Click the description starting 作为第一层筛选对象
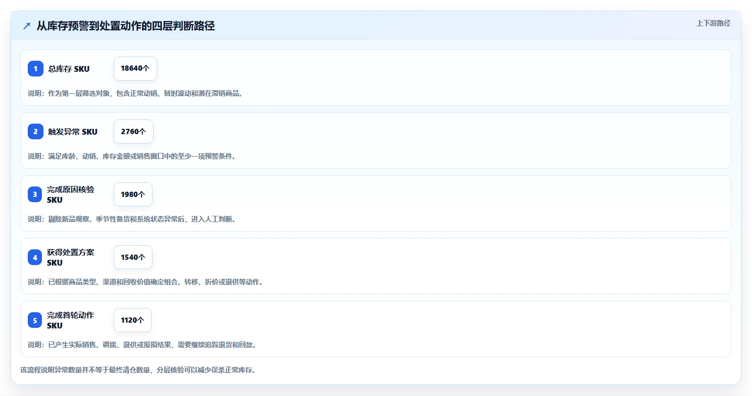The width and height of the screenshot is (752, 396). 135,93
